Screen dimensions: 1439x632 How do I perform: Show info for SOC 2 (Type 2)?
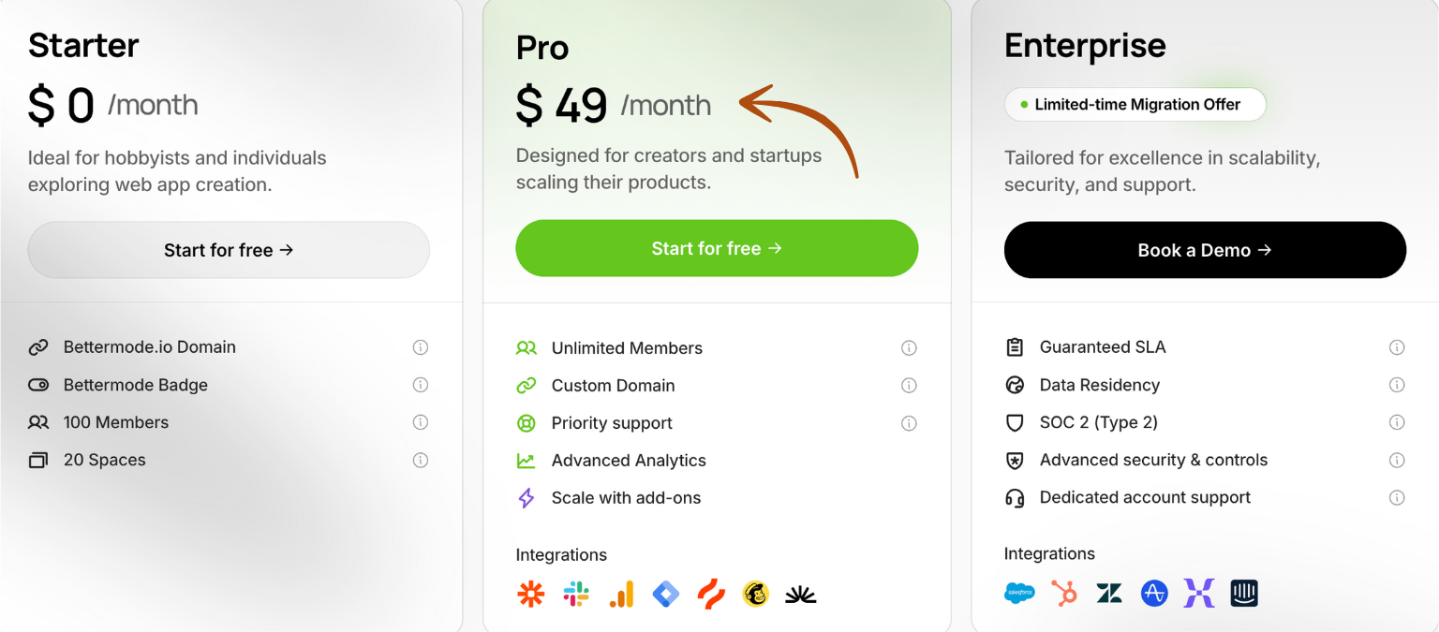click(1397, 422)
